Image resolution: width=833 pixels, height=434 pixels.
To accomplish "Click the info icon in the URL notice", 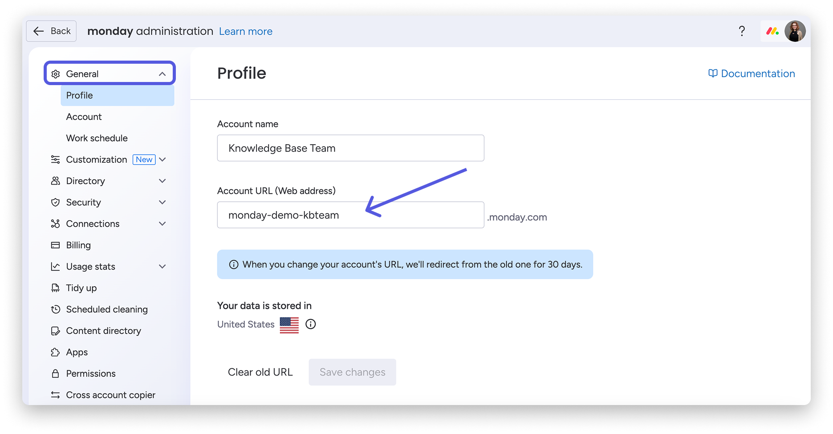I will [x=234, y=265].
